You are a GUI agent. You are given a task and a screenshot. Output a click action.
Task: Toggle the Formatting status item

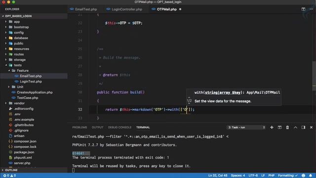click(x=287, y=176)
